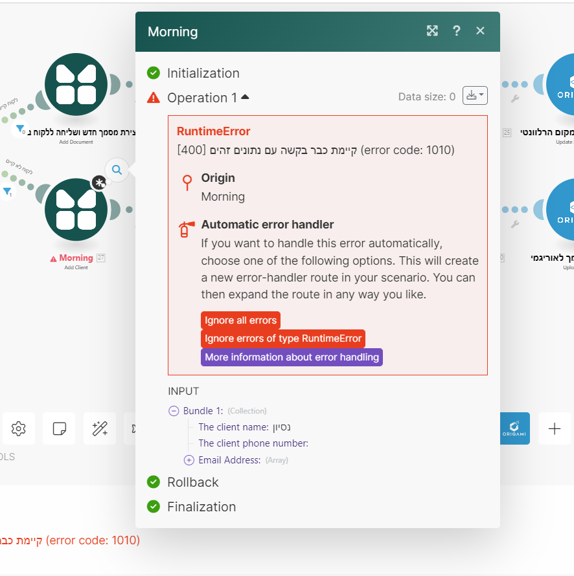The width and height of the screenshot is (574, 576).
Task: Open the filter icon on the lower route
Action: (x=7, y=191)
